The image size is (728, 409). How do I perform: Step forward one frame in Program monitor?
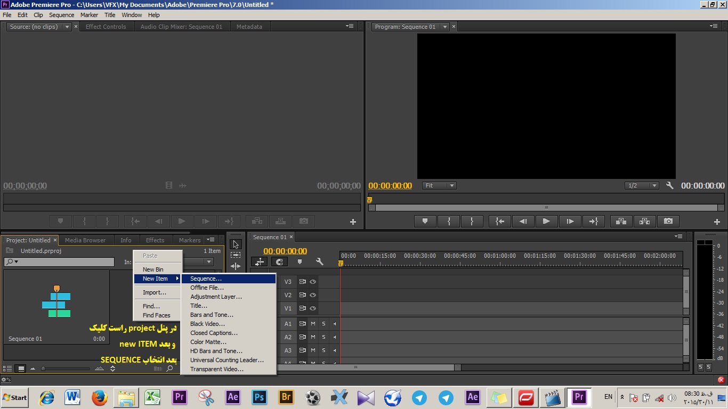coord(570,221)
